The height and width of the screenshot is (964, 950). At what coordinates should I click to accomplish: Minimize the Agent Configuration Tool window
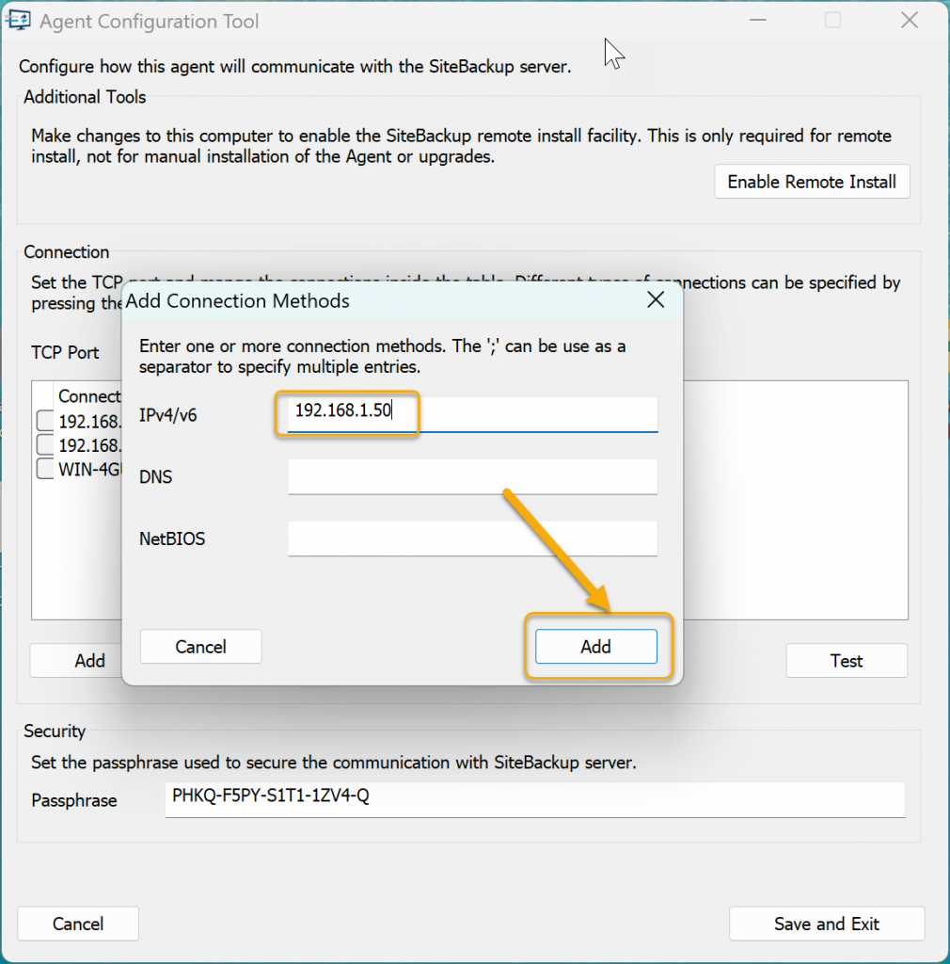pyautogui.click(x=757, y=21)
